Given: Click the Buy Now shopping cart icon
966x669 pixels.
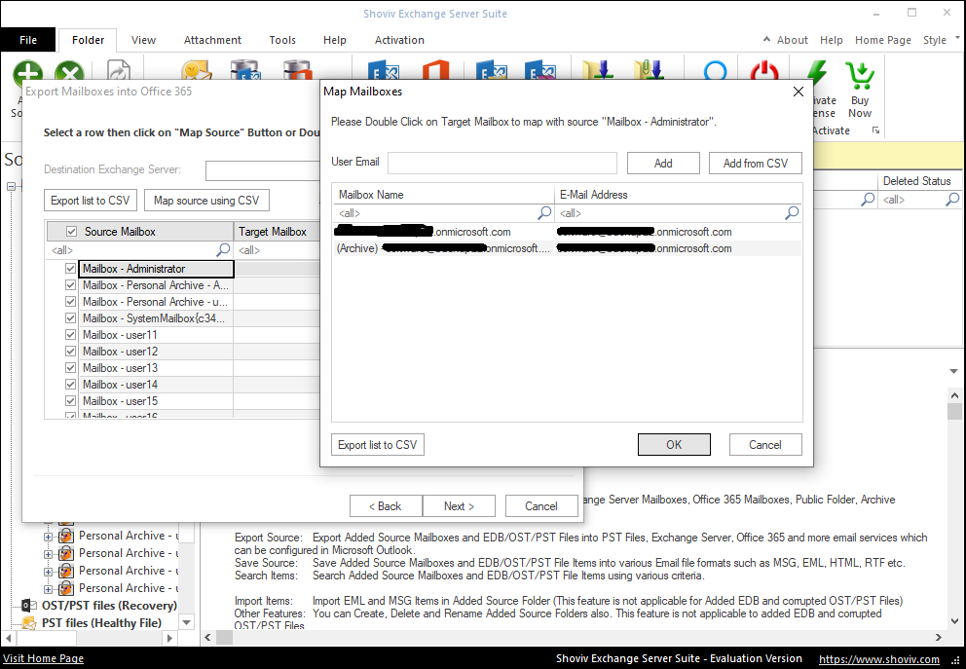Looking at the screenshot, I should tap(860, 75).
